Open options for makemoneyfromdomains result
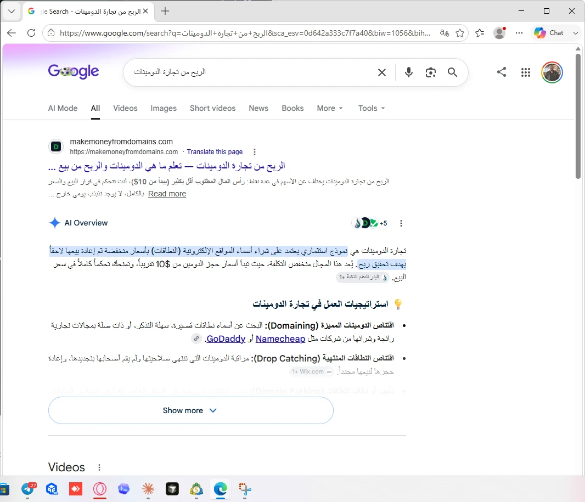 tap(255, 152)
